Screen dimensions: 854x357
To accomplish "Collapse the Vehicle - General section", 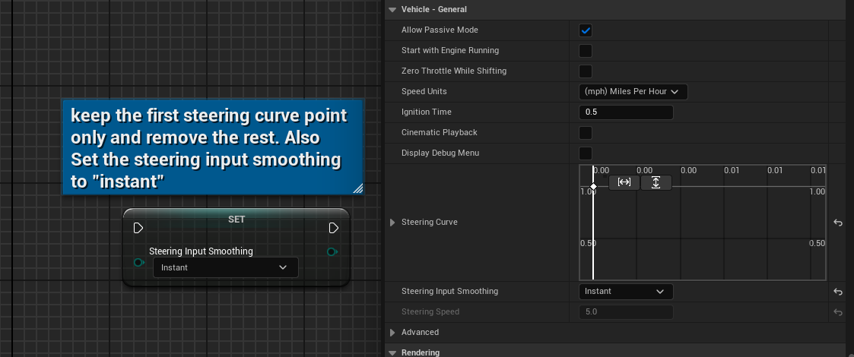I will 392,10.
